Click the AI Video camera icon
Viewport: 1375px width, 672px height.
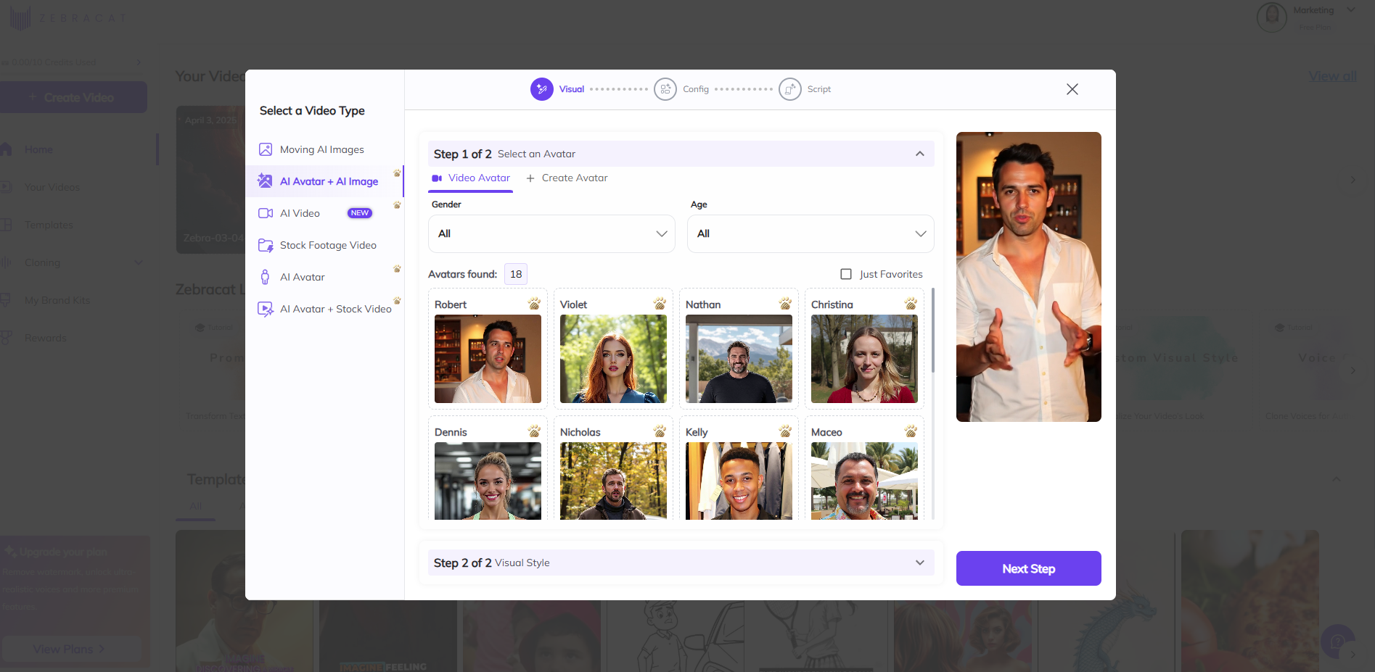266,213
